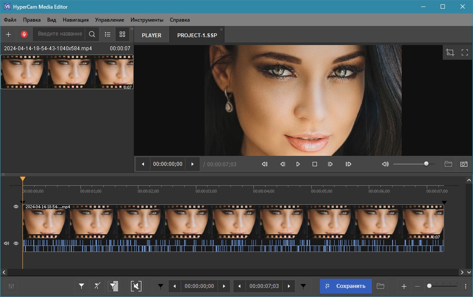The width and height of the screenshot is (473, 297).
Task: Switch media library to grid view
Action: click(x=122, y=34)
